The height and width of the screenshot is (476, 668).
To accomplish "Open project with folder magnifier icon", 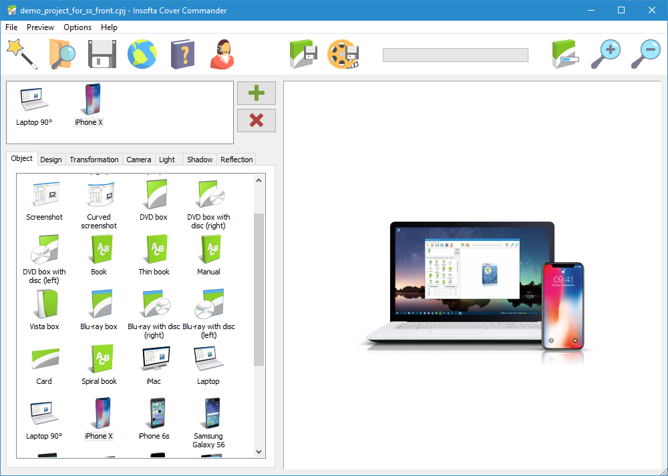I will point(62,54).
